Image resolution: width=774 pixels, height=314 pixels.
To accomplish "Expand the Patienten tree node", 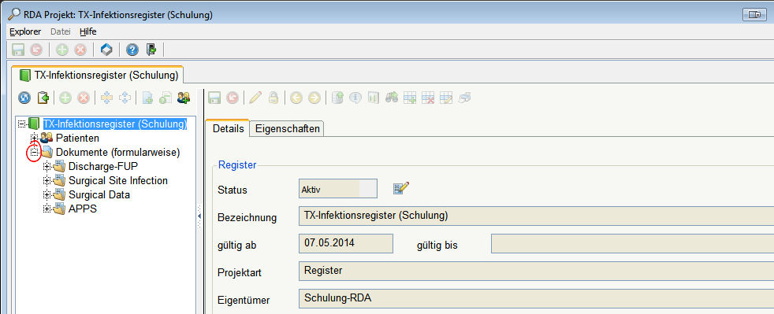I will point(34,138).
